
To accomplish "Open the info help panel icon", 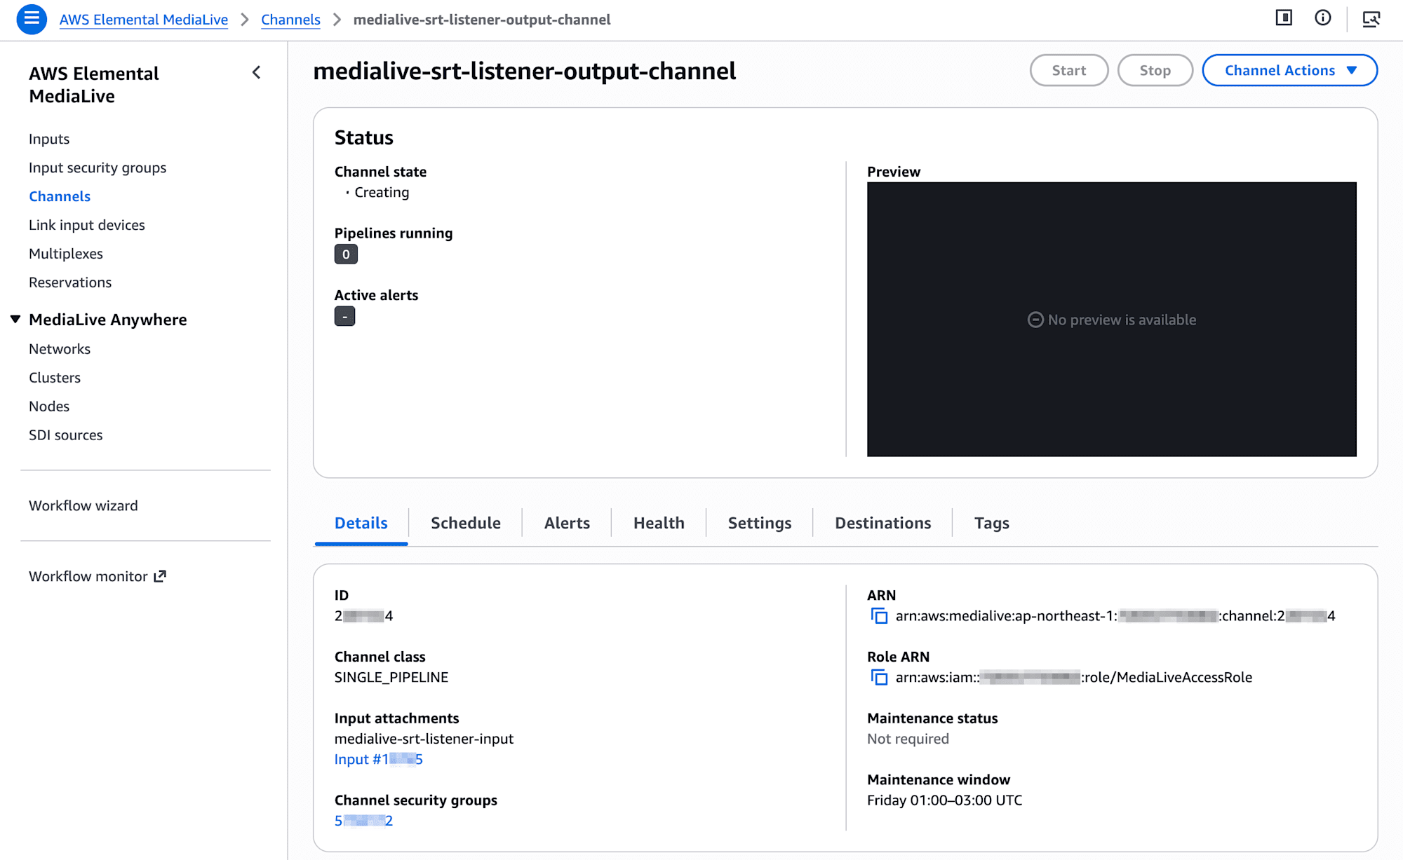I will coord(1323,18).
